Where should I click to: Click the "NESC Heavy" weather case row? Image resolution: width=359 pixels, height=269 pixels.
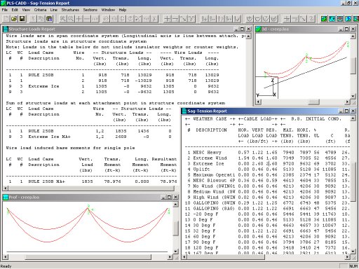(268, 153)
